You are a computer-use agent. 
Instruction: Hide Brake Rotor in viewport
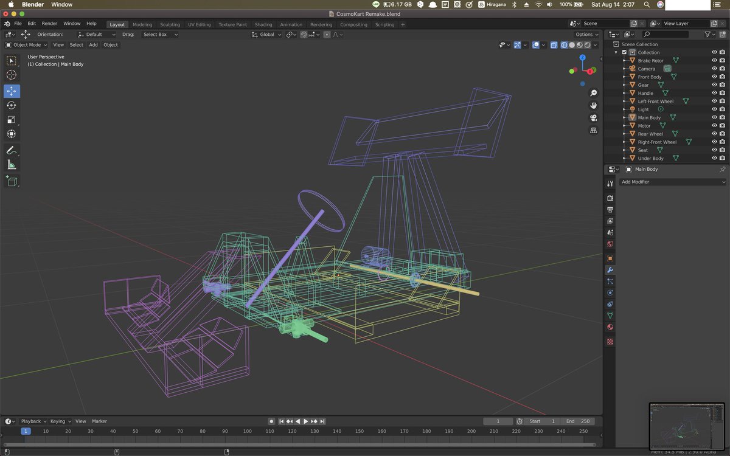714,61
